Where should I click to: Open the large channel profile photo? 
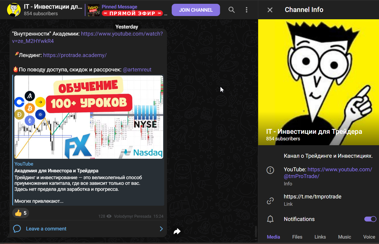click(318, 82)
